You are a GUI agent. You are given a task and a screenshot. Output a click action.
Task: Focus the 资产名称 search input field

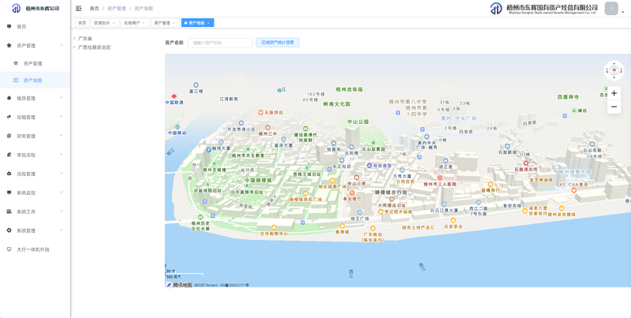[220, 43]
